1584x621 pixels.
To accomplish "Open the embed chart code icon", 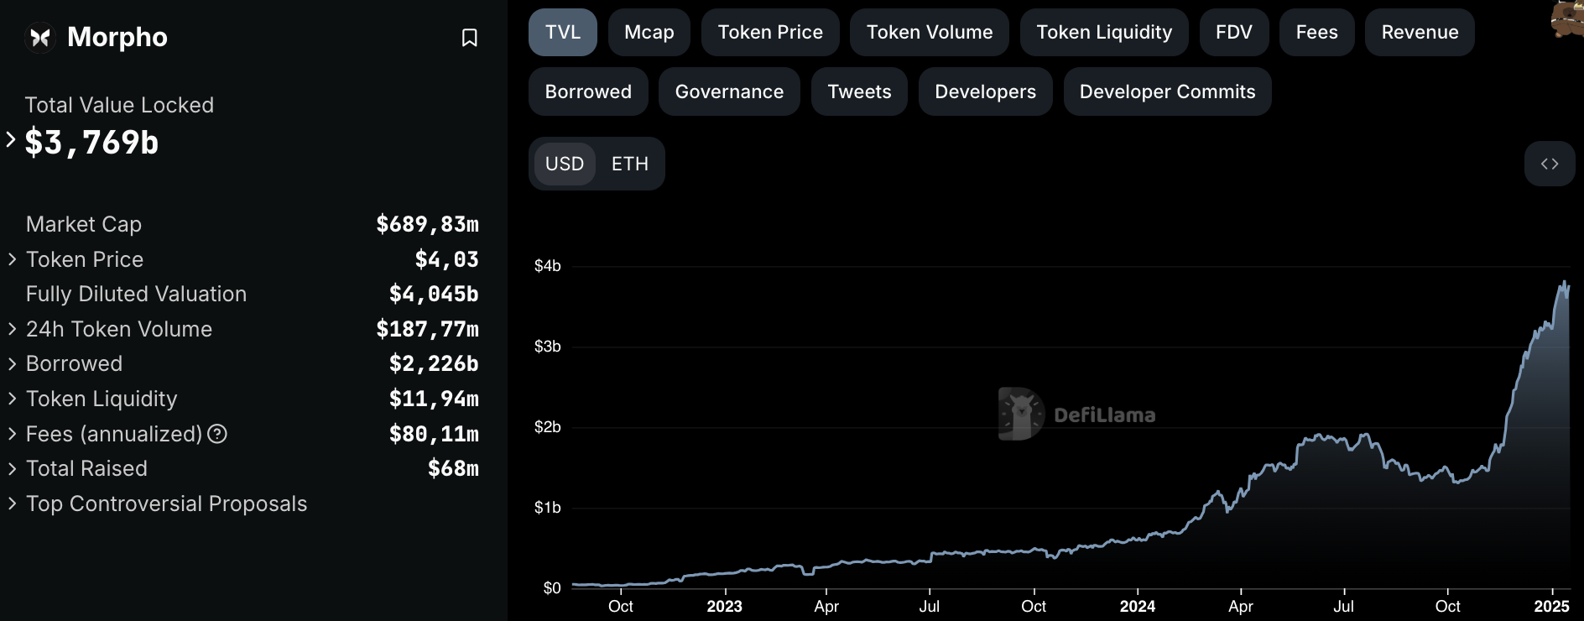I will pyautogui.click(x=1550, y=164).
